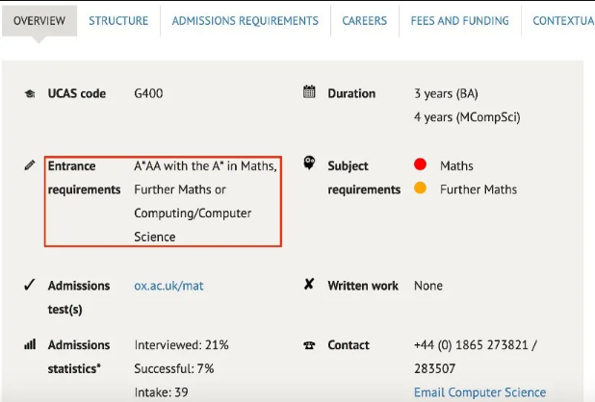Click the bar chart Admissions statistics icon
The width and height of the screenshot is (595, 402).
click(29, 344)
